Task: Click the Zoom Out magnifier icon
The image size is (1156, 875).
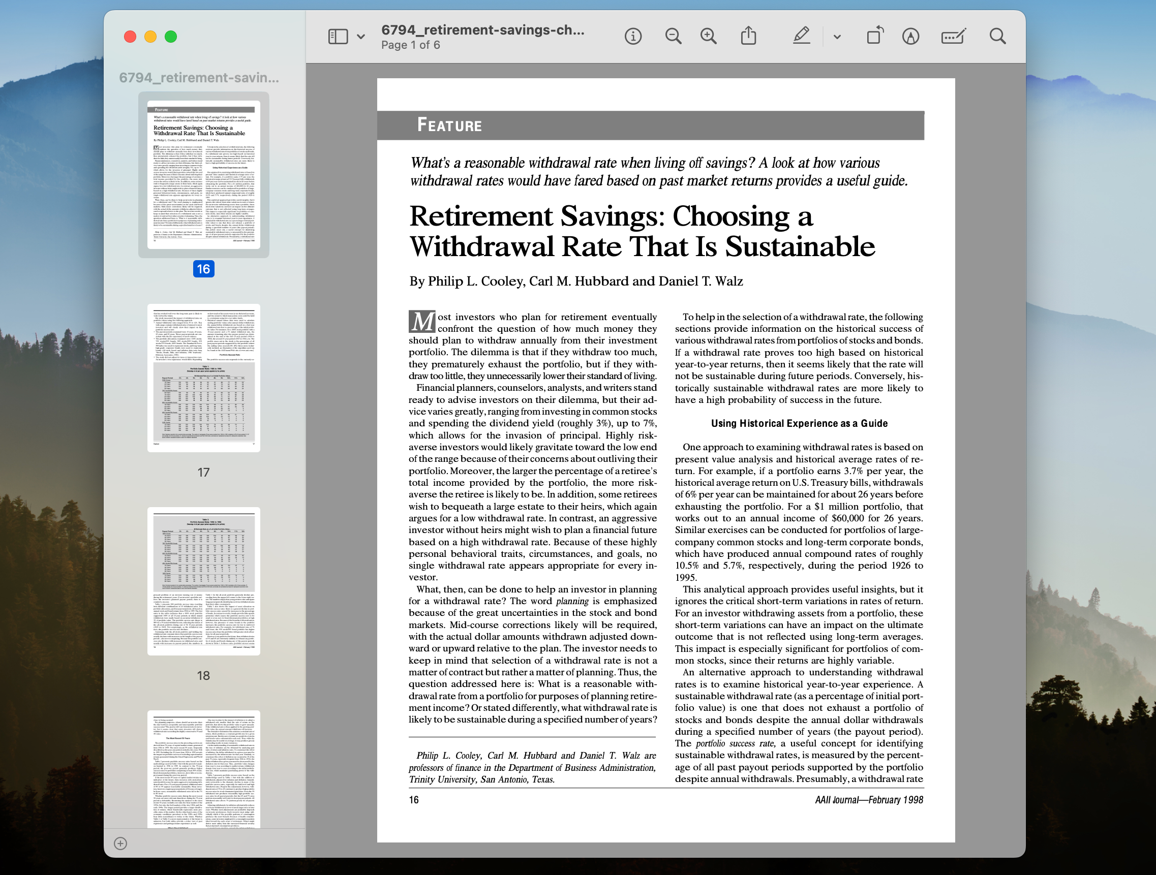Action: [673, 37]
